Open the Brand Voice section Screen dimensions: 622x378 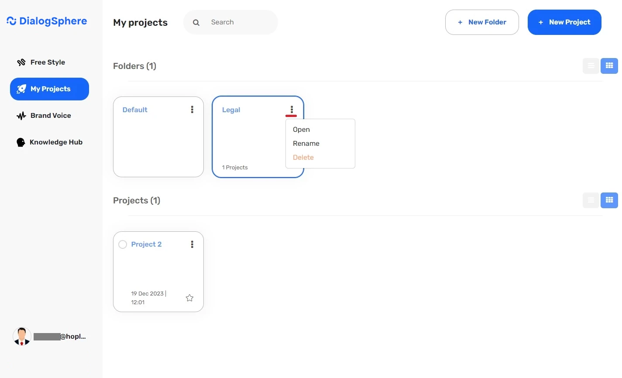click(x=50, y=116)
